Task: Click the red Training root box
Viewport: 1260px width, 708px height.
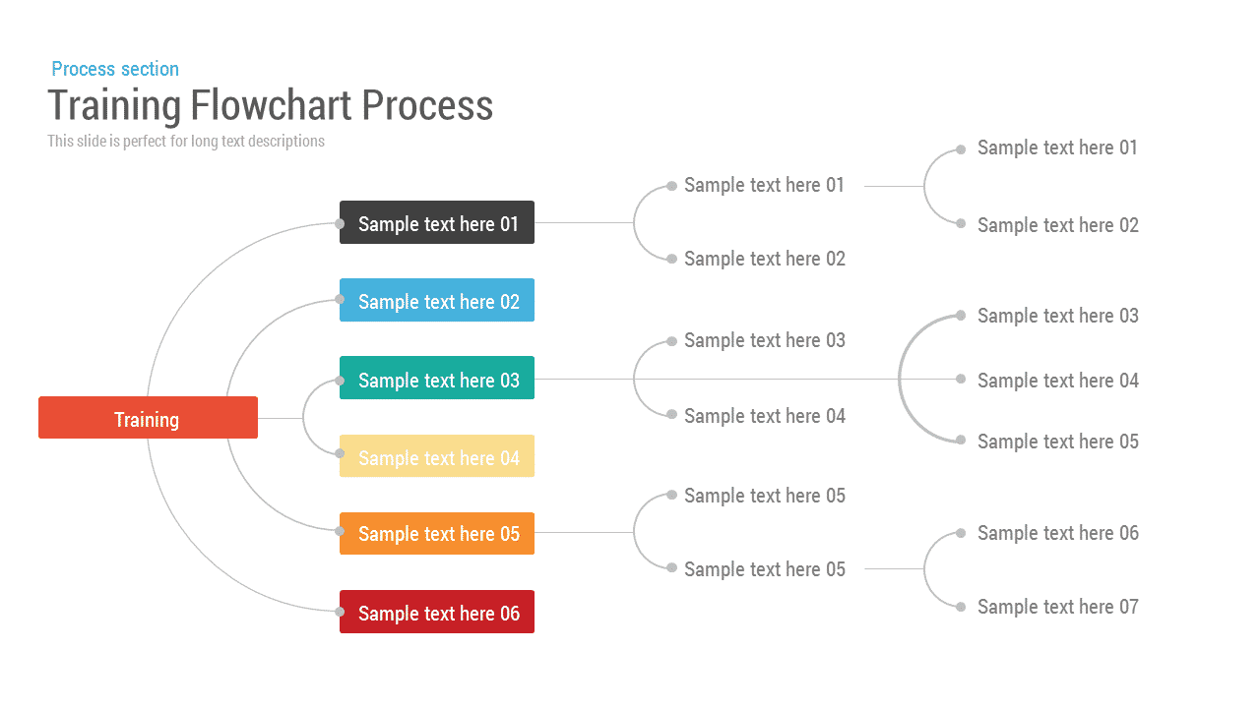Action: 148,418
